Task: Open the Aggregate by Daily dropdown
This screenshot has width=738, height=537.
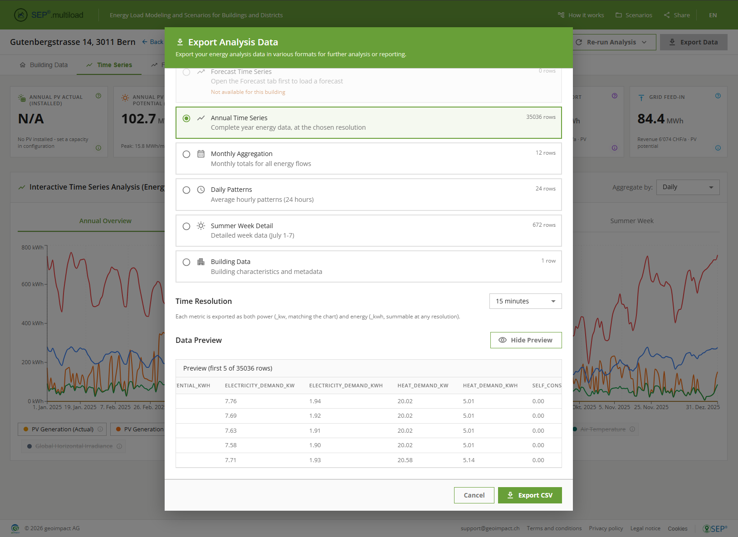Action: (688, 187)
